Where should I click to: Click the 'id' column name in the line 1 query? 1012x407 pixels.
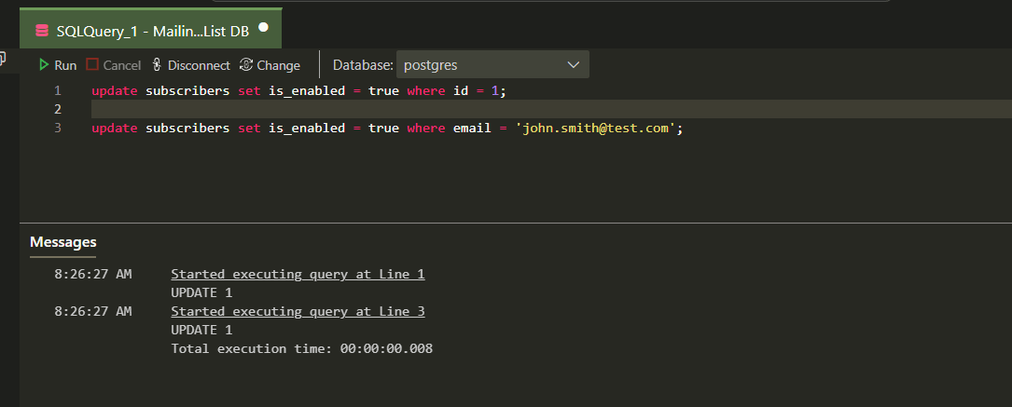pos(459,91)
